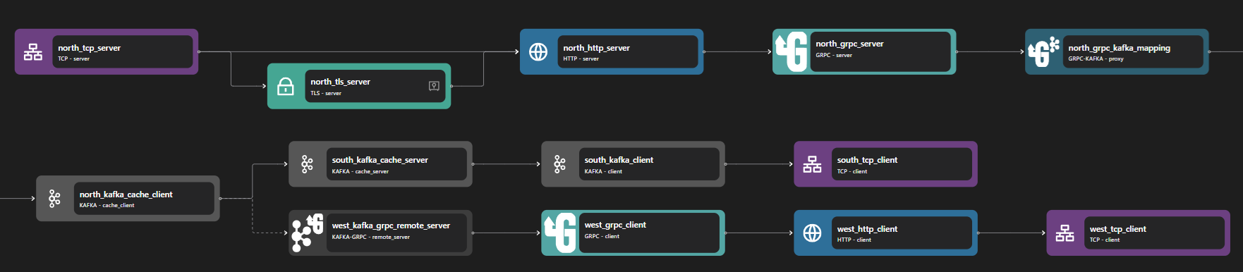1243x272 pixels.
Task: Click the output port of north_tcp_server
Action: pos(199,51)
